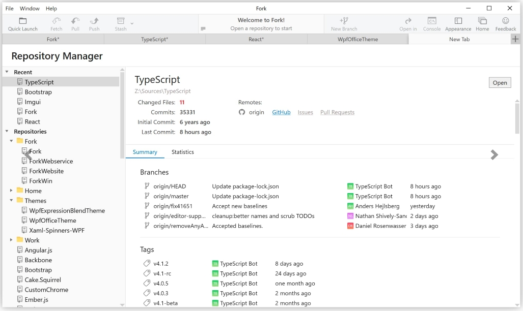This screenshot has width=523, height=311.
Task: Add a new tab with plus button
Action: point(515,39)
